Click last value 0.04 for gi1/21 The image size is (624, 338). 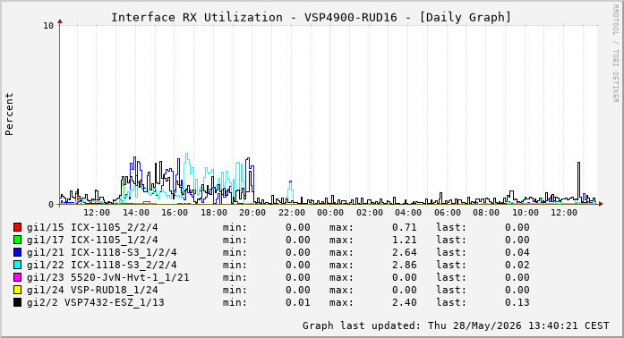click(517, 252)
